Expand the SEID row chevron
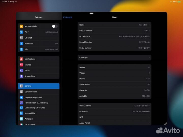This screenshot has width=183, height=137. tap(149, 117)
